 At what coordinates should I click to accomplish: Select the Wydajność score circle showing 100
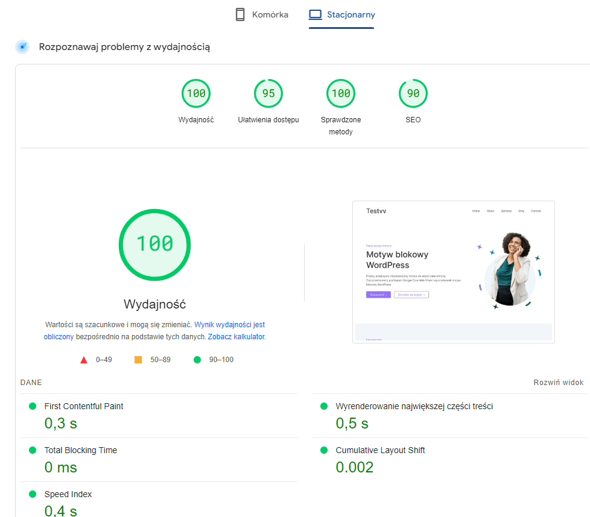point(195,93)
